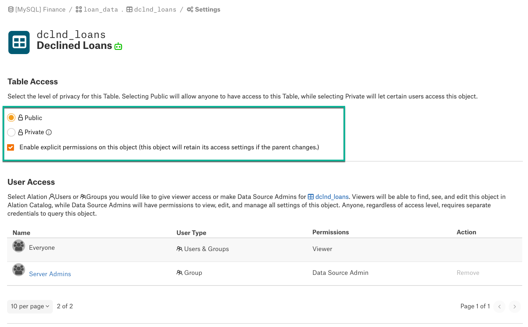Click the Users & Groups type icon
This screenshot has width=528, height=327.
(179, 249)
